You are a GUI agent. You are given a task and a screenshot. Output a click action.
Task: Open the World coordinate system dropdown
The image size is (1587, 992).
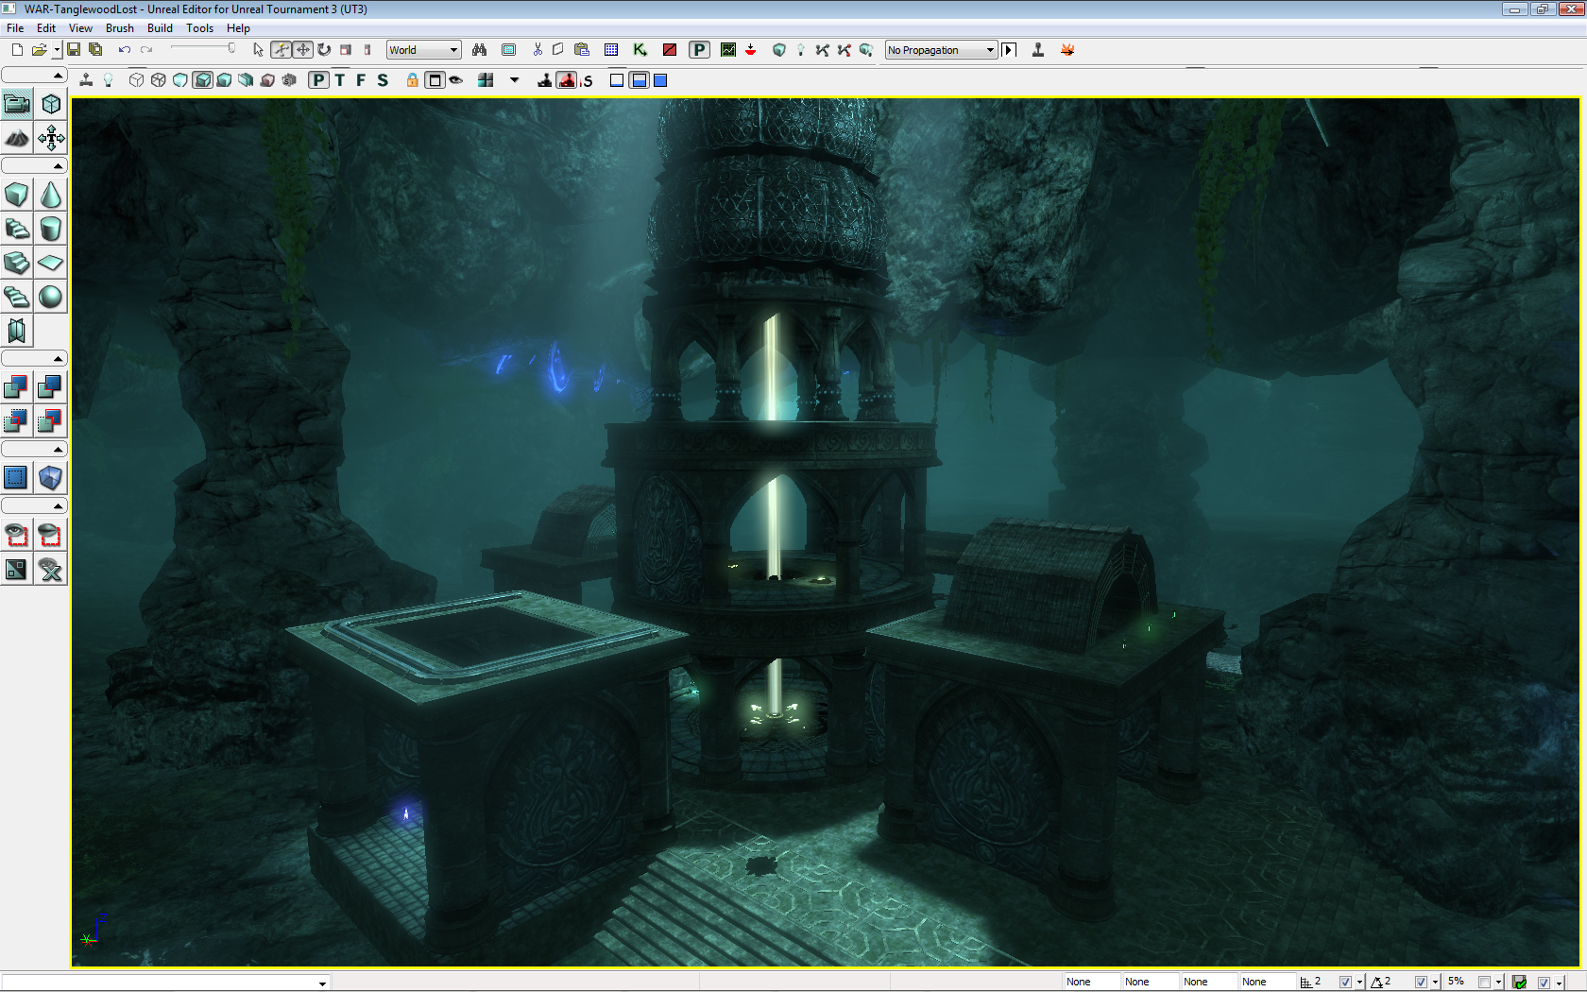coord(423,50)
